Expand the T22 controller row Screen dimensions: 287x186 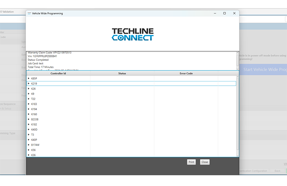(x=29, y=99)
